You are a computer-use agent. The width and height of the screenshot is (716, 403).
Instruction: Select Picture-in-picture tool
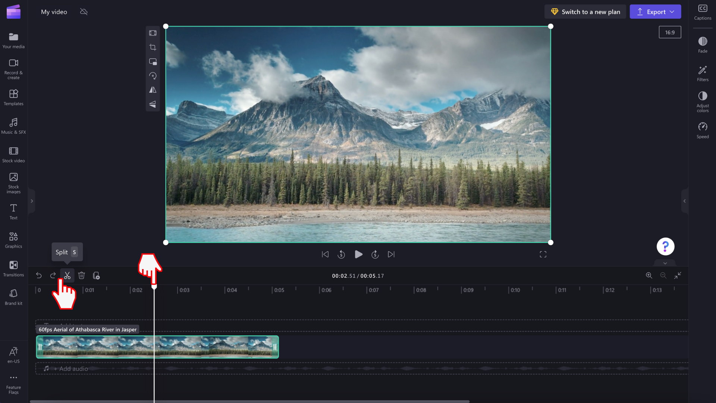[x=153, y=62]
